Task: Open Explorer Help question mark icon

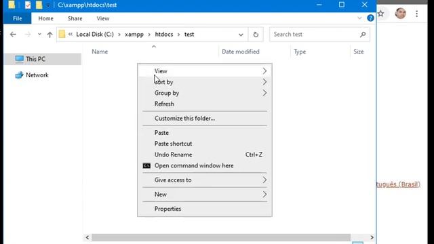Action: coord(370,18)
